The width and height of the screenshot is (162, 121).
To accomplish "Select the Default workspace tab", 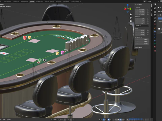I will point(32,2).
